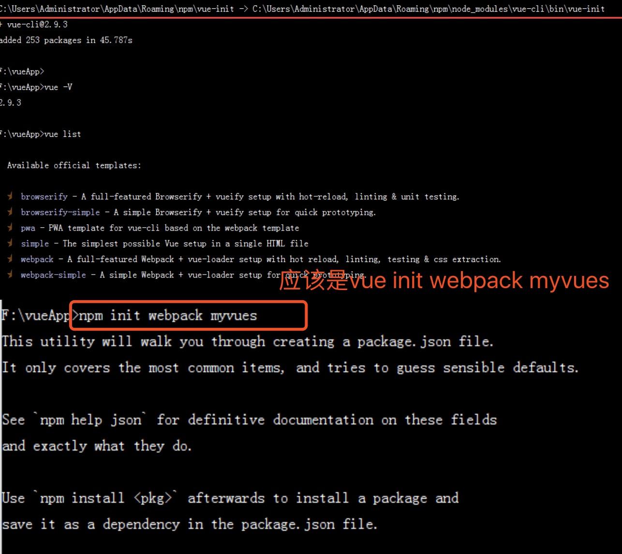Select the "2.9.3" version output line

coord(11,102)
